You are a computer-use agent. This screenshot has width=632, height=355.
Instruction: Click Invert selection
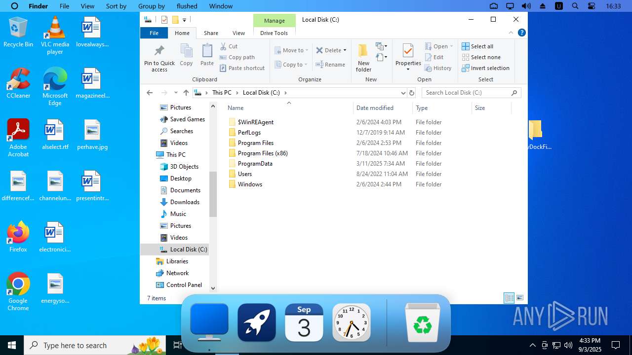(x=485, y=68)
